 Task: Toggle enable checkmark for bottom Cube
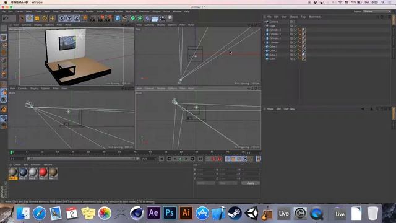pos(295,59)
